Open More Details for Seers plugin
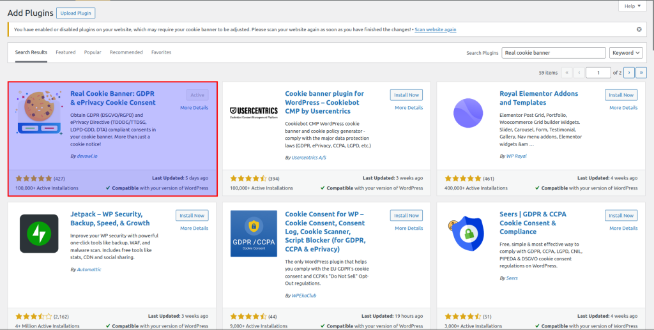This screenshot has width=654, height=330. click(x=623, y=229)
